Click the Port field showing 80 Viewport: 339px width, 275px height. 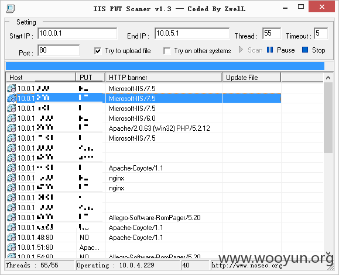pos(59,50)
